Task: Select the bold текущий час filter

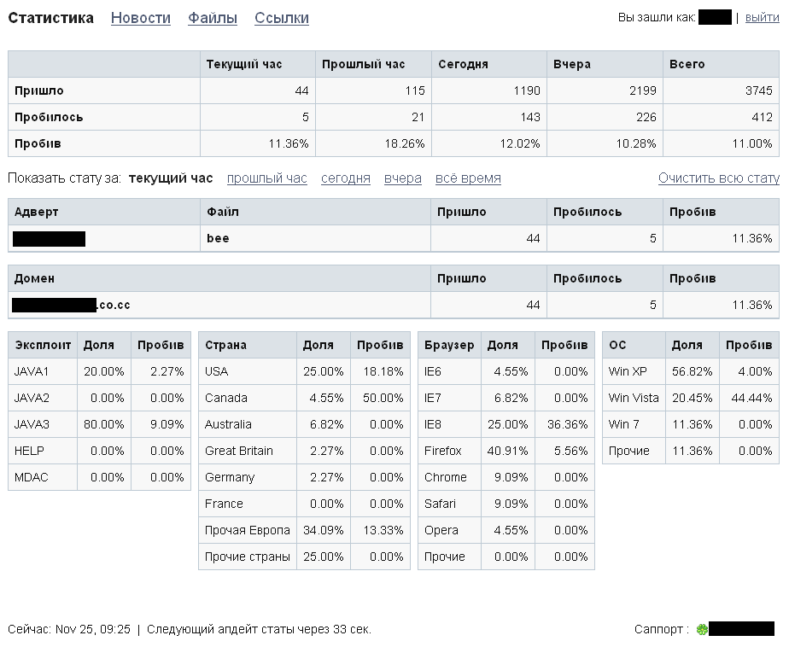Action: tap(171, 178)
